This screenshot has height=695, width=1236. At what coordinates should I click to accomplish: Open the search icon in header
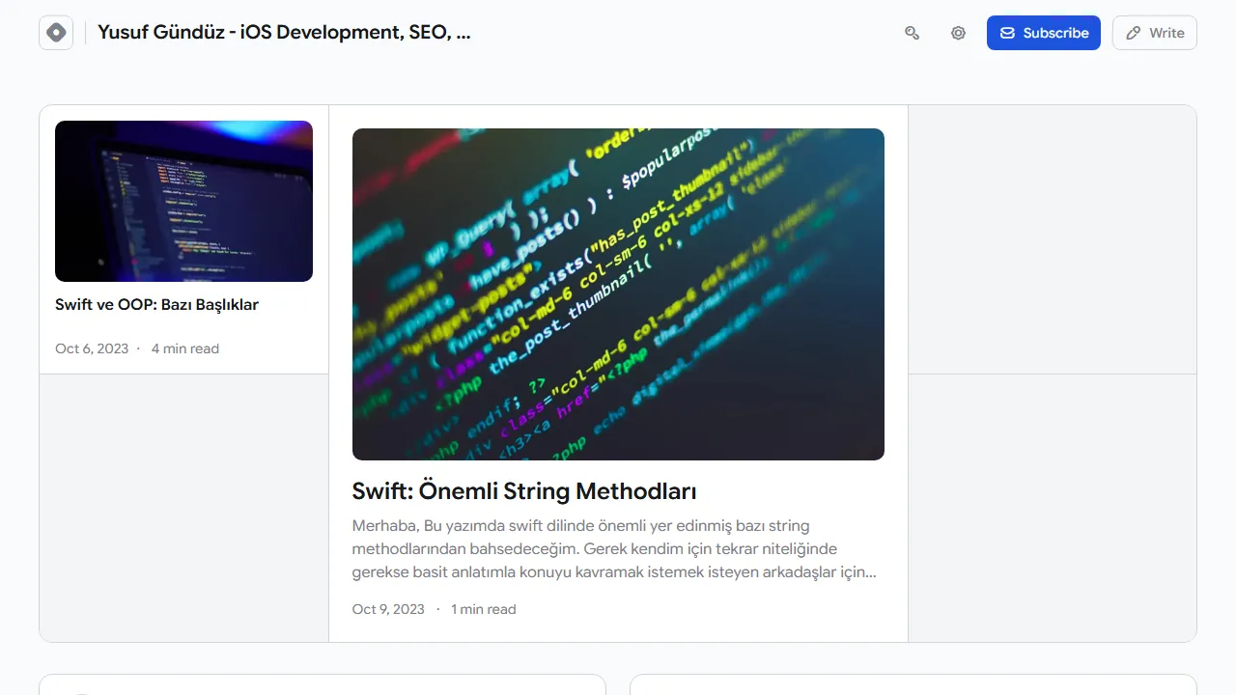(x=912, y=33)
